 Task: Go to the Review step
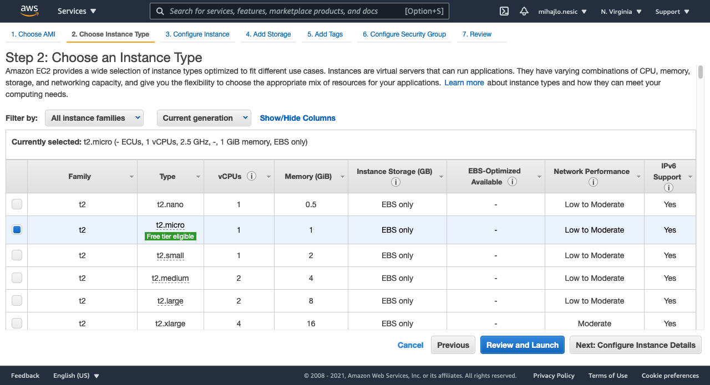[477, 34]
